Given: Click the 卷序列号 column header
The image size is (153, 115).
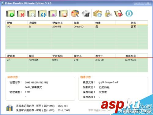Looking at the screenshot, I should click(131, 56).
